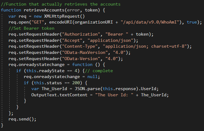Click the req.send() call
This screenshot has width=204, height=131.
click(22, 119)
